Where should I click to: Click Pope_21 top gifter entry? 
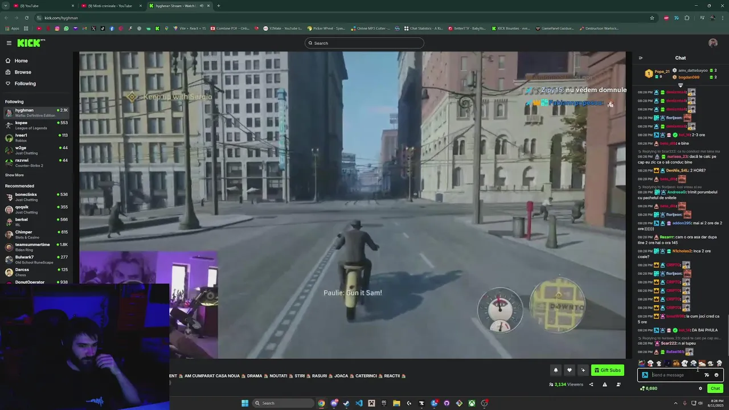click(x=657, y=73)
